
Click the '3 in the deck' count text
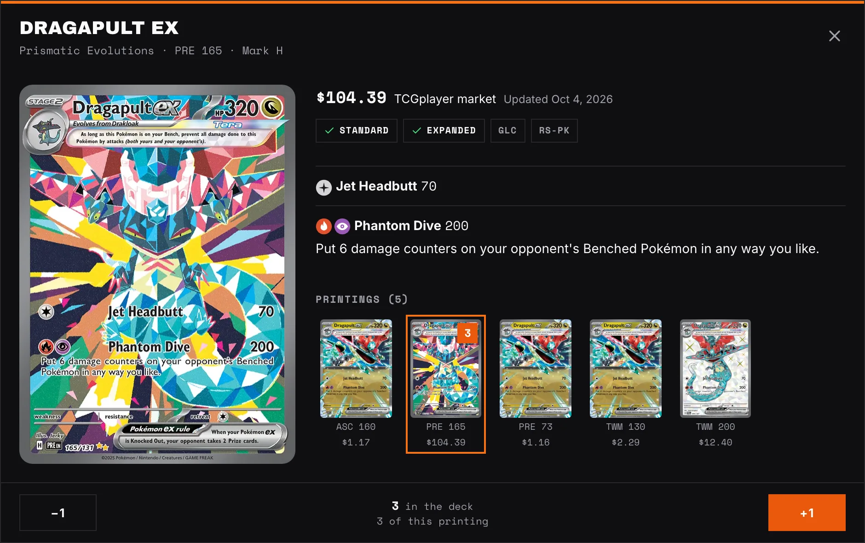tap(432, 506)
